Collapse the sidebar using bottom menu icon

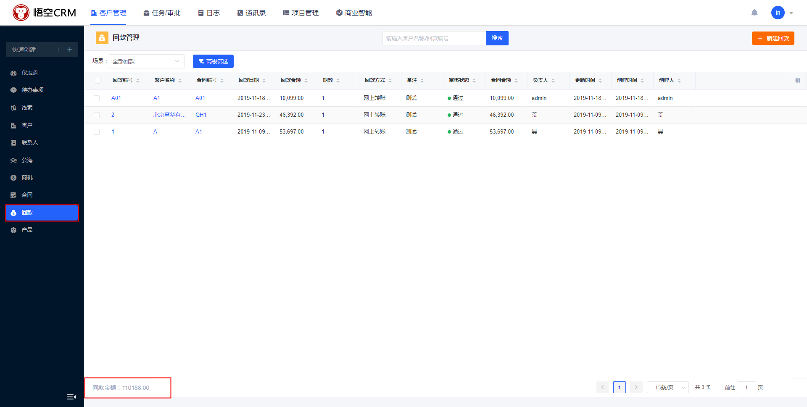click(71, 397)
